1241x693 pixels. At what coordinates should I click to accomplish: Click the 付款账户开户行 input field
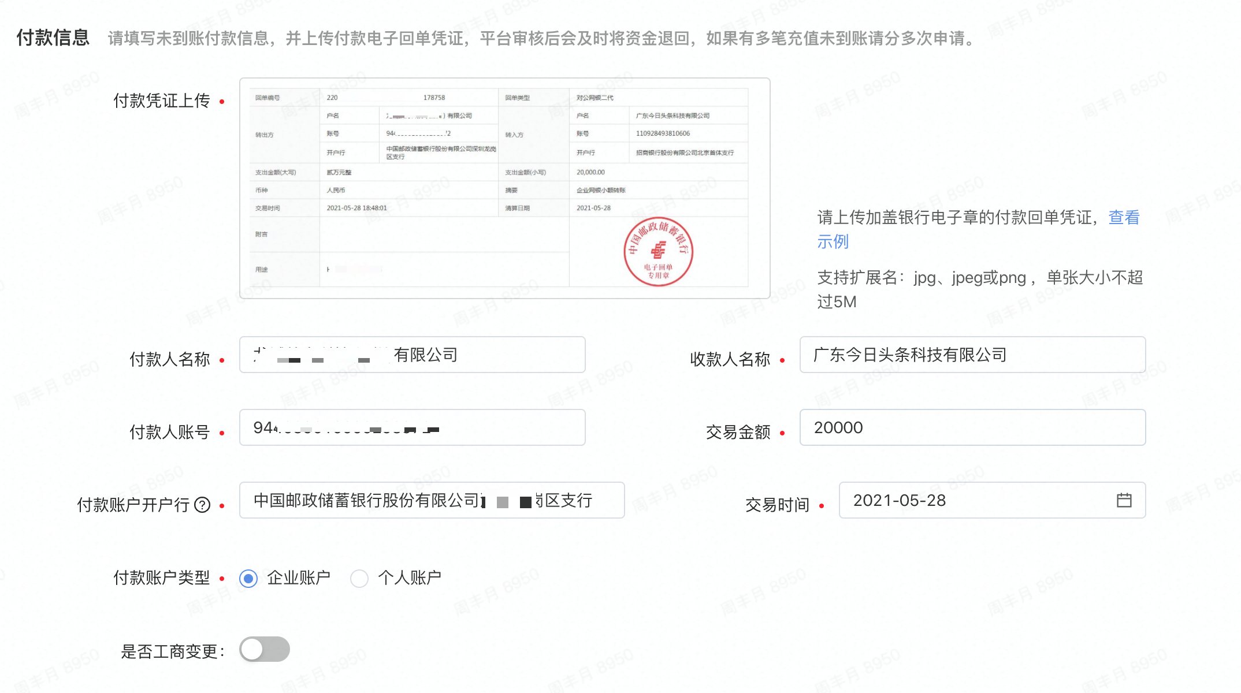point(432,500)
